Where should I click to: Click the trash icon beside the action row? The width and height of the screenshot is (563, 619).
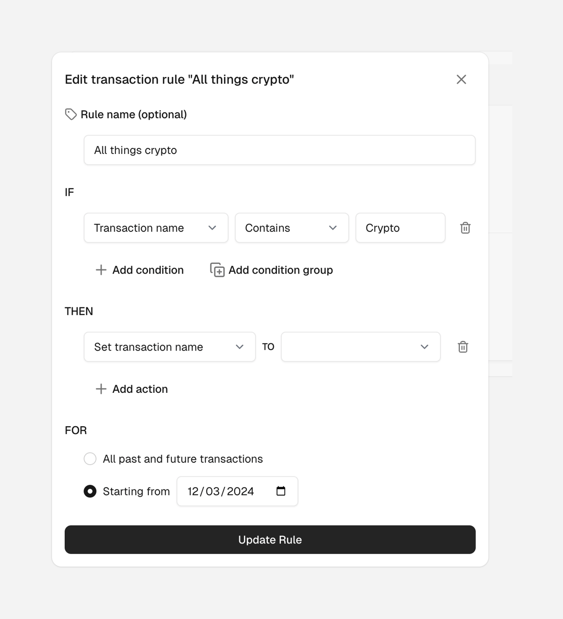(x=463, y=347)
